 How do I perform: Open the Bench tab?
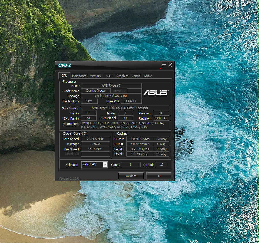136,76
